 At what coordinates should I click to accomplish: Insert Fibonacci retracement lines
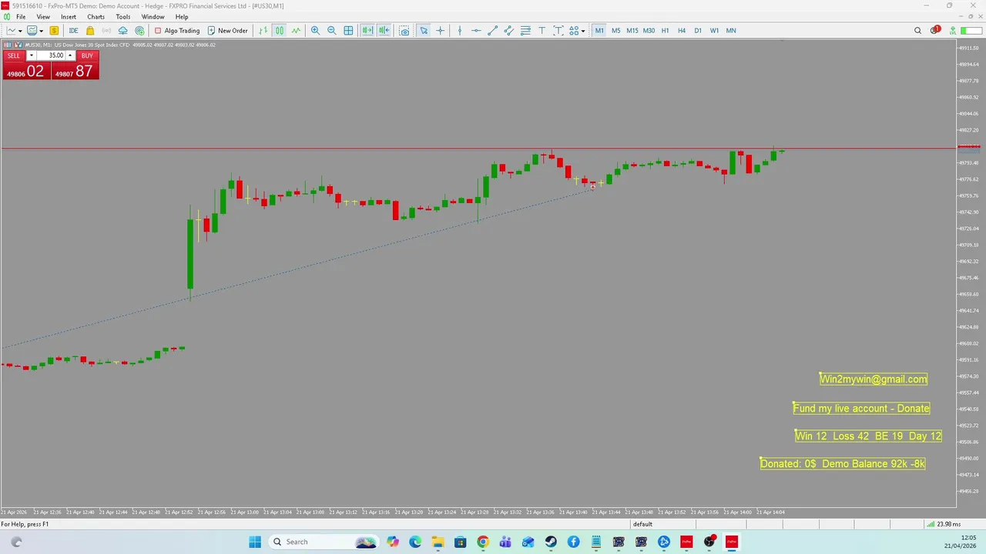525,31
